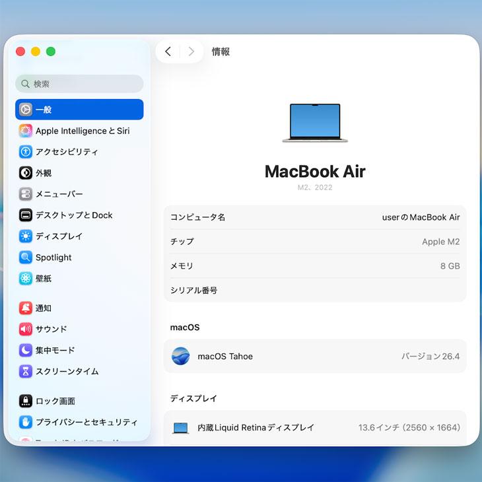The width and height of the screenshot is (482, 482).
Task: Open 通知 settings
Action: (79, 308)
